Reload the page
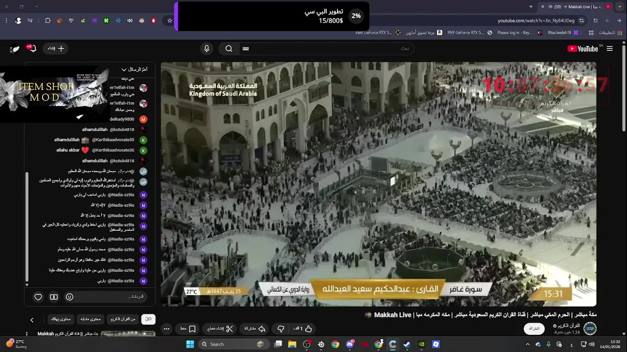The width and height of the screenshot is (627, 352). (x=596, y=21)
